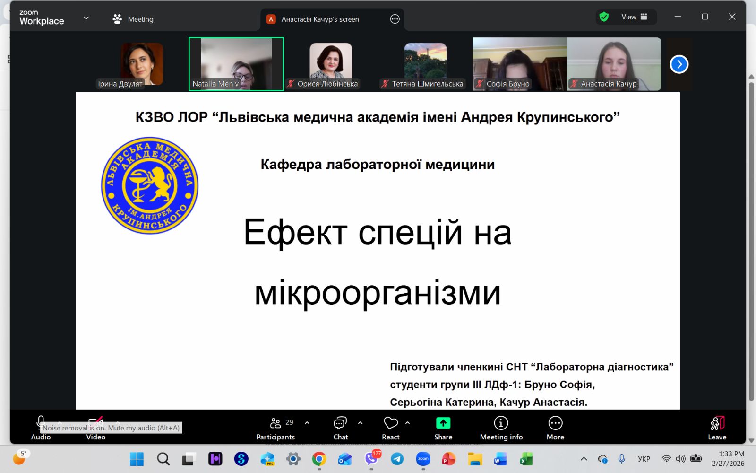The image size is (756, 473).
Task: Switch to the Meeting tab
Action: click(133, 19)
